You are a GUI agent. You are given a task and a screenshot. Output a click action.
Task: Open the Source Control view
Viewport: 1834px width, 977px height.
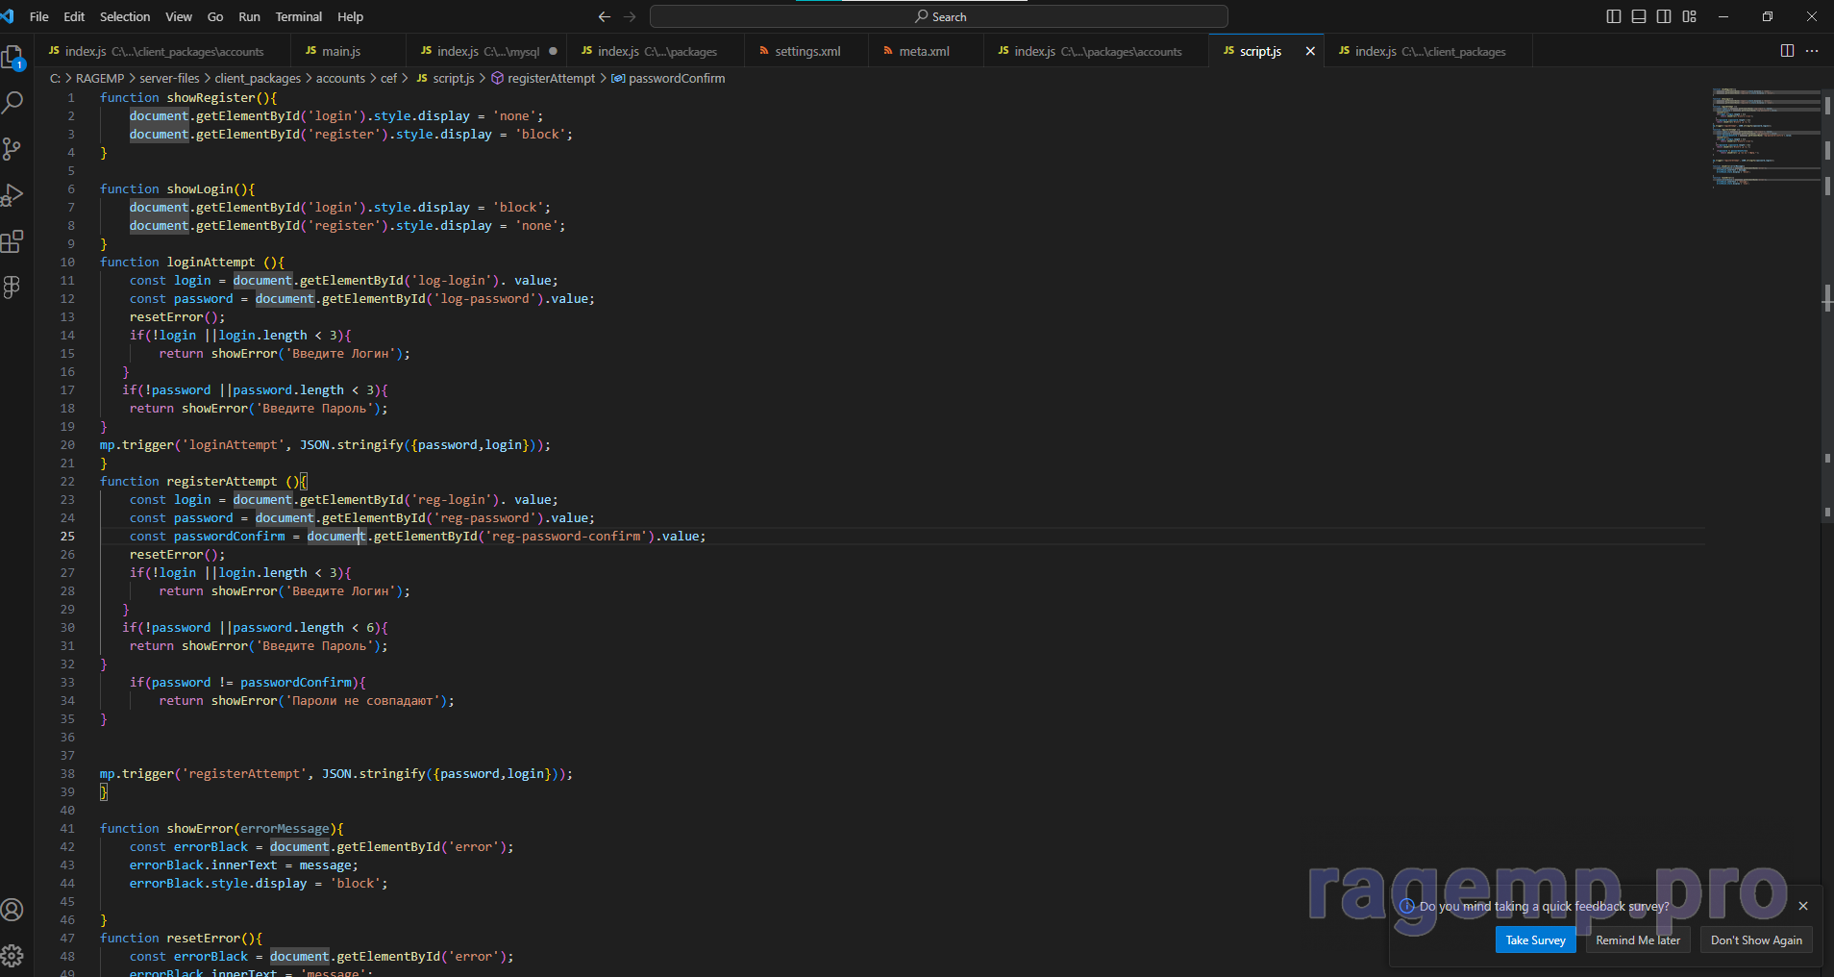click(x=12, y=149)
